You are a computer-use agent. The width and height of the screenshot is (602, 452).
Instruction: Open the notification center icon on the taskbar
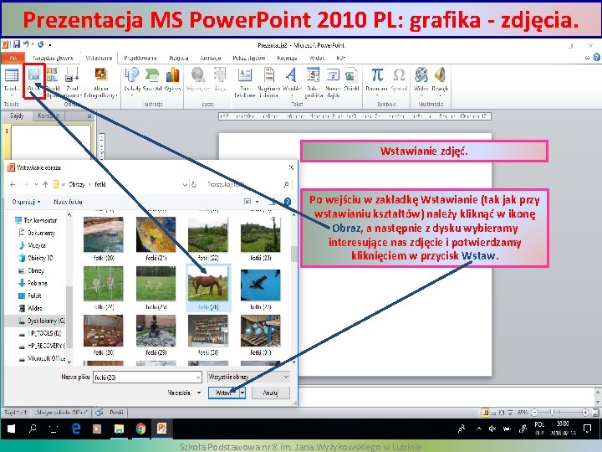tap(587, 429)
